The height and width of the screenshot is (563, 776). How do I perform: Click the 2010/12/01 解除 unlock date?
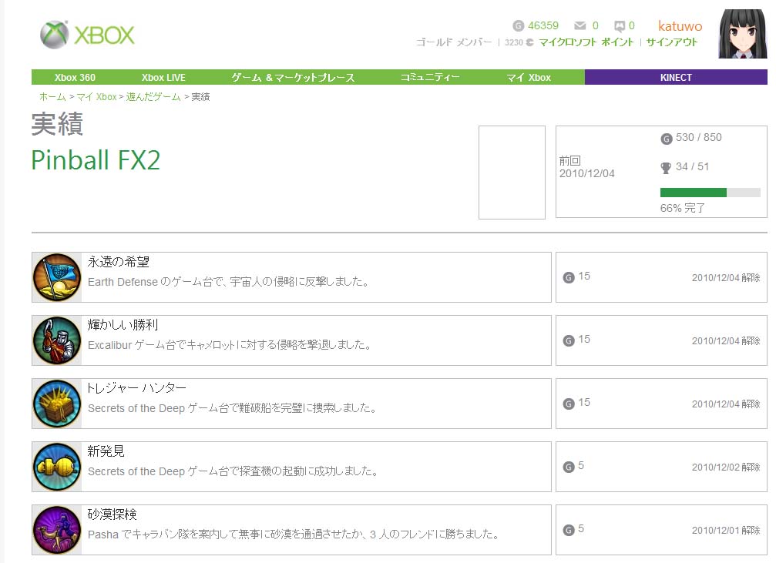[726, 531]
